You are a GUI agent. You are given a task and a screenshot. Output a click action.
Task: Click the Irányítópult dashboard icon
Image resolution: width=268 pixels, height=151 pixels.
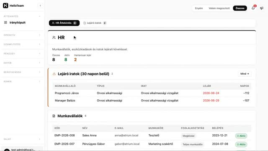[x=5, y=23]
